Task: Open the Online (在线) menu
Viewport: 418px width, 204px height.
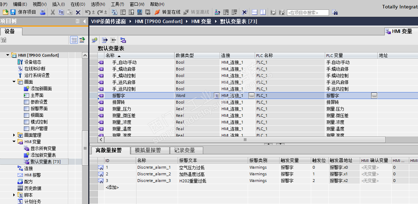Action: click(78, 4)
